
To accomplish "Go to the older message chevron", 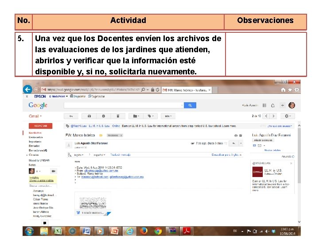I will (273, 116).
